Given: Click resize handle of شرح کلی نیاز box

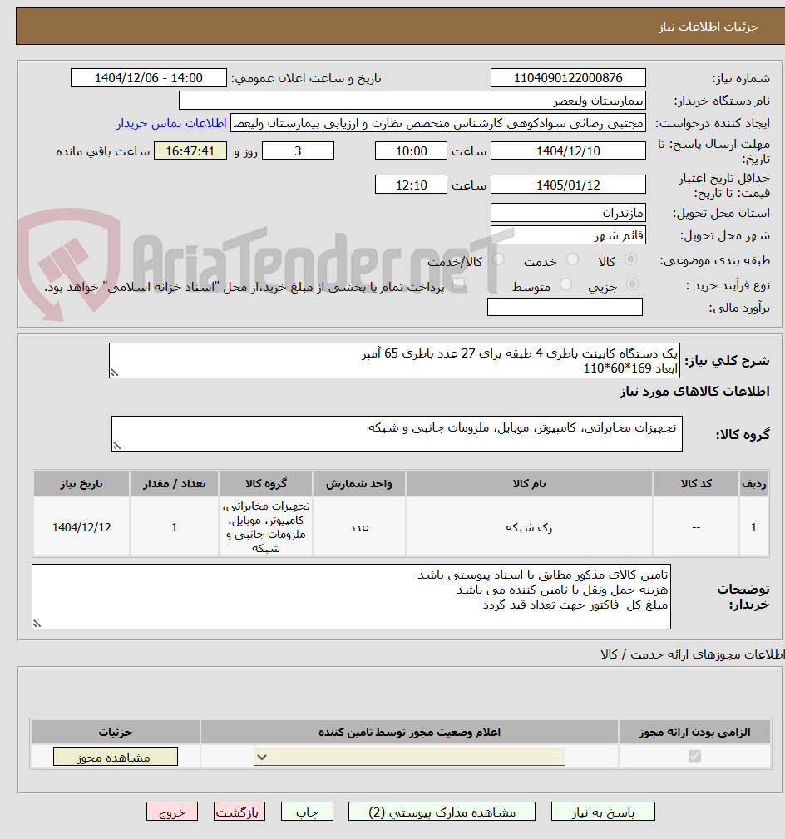Looking at the screenshot, I should pyautogui.click(x=114, y=373).
